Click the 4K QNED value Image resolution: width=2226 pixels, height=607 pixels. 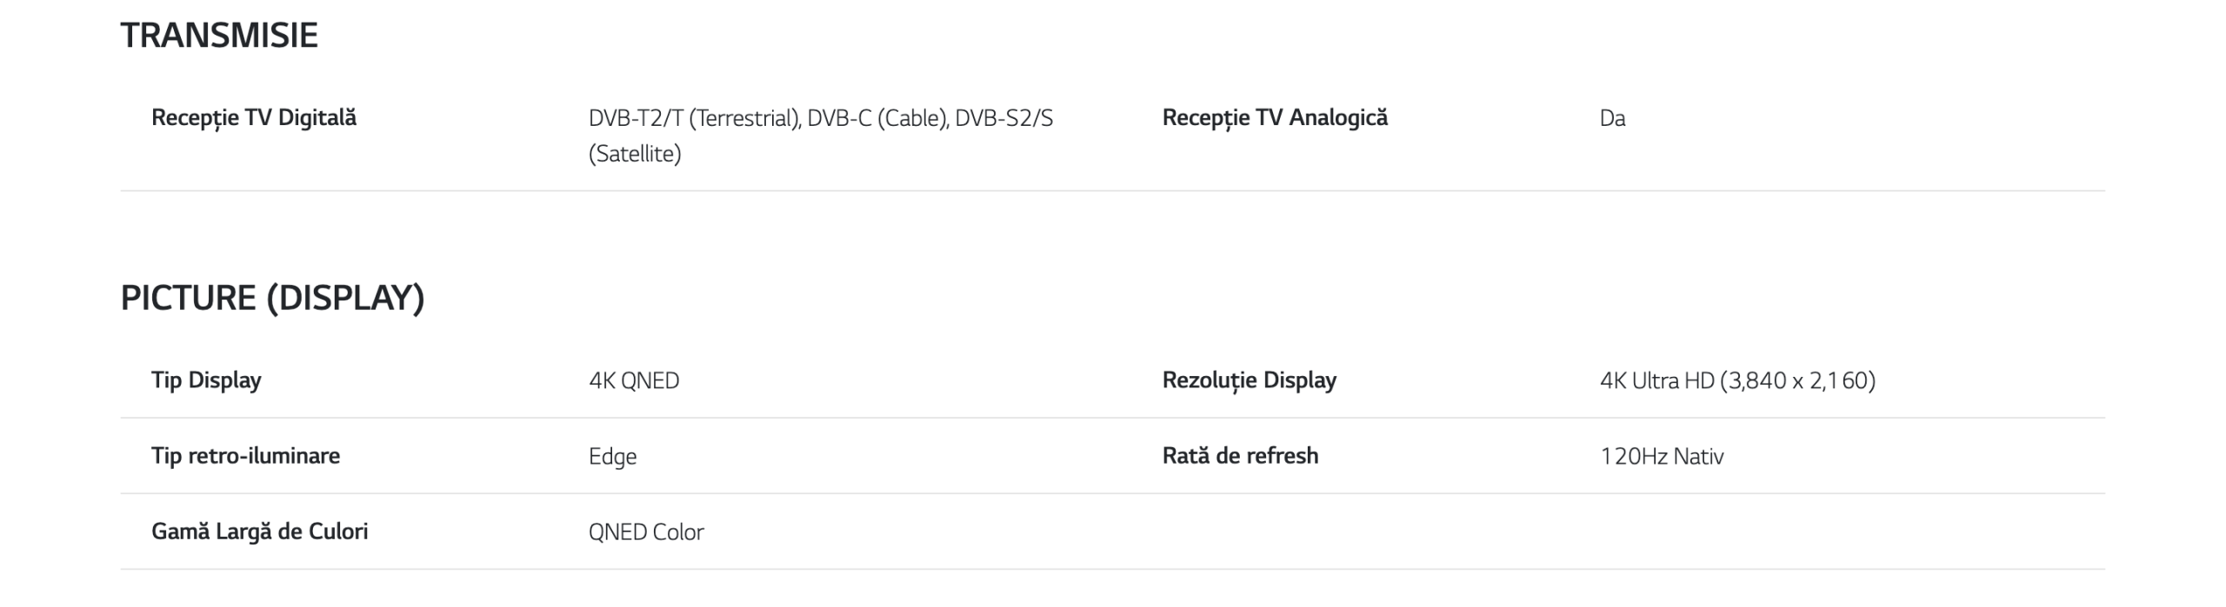[x=634, y=380]
